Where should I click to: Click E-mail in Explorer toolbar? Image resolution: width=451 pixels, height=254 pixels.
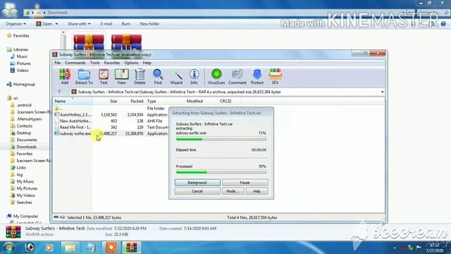[106, 24]
